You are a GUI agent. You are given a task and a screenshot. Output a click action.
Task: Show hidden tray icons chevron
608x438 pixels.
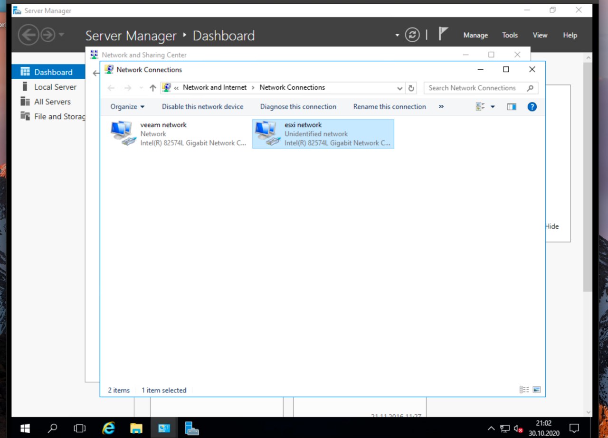[x=491, y=429]
